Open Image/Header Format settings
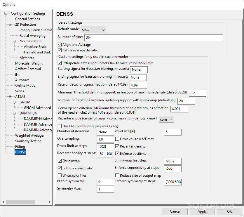Image resolution: width=244 pixels, height=217 pixels. coord(36,30)
